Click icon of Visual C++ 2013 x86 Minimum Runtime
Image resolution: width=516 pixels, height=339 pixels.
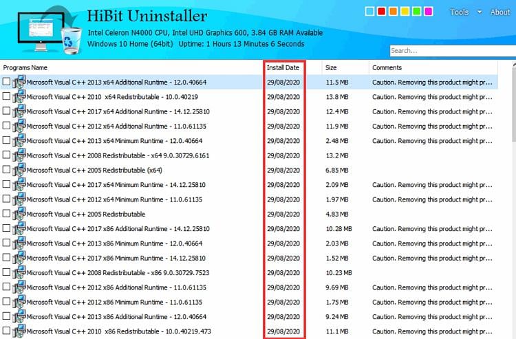[19, 243]
